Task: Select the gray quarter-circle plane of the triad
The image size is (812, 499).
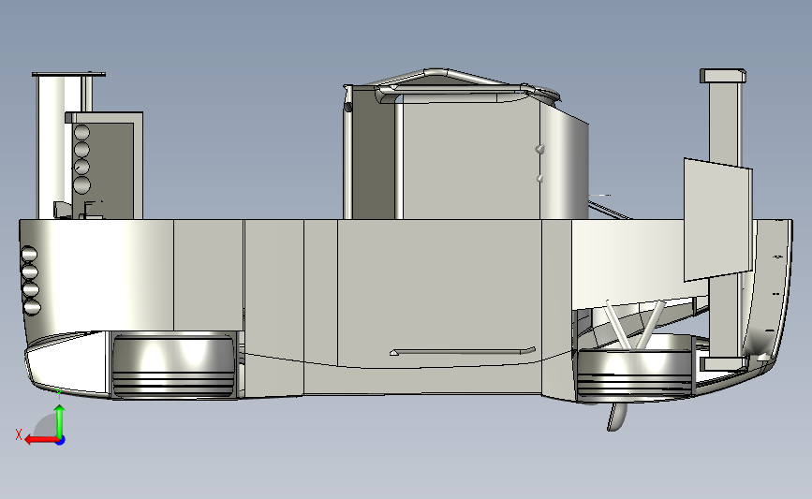Action: point(45,426)
